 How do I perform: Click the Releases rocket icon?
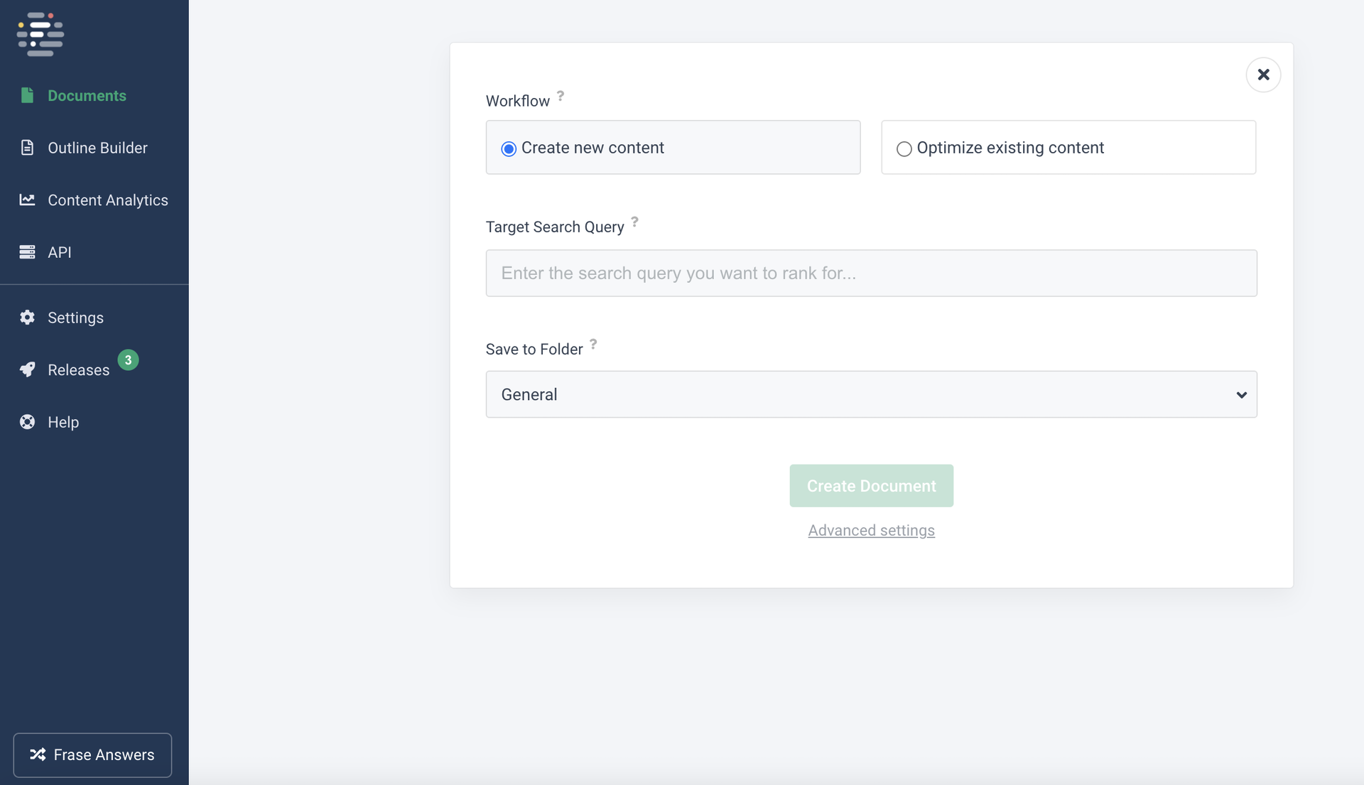27,369
